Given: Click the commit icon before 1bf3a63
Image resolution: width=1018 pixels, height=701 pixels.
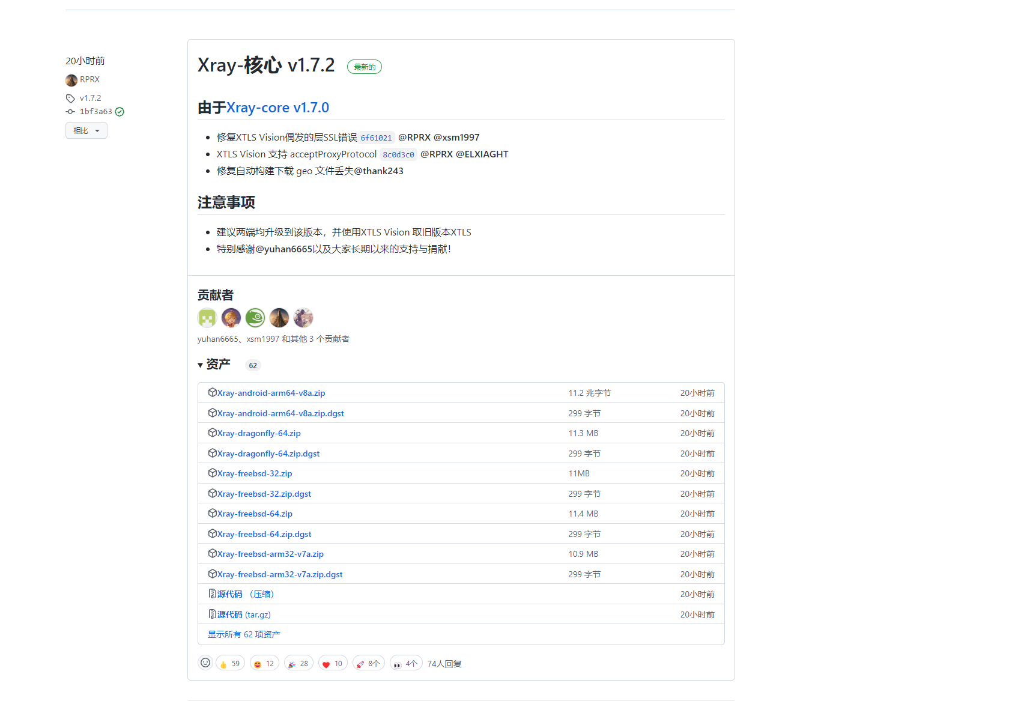Looking at the screenshot, I should coord(70,111).
